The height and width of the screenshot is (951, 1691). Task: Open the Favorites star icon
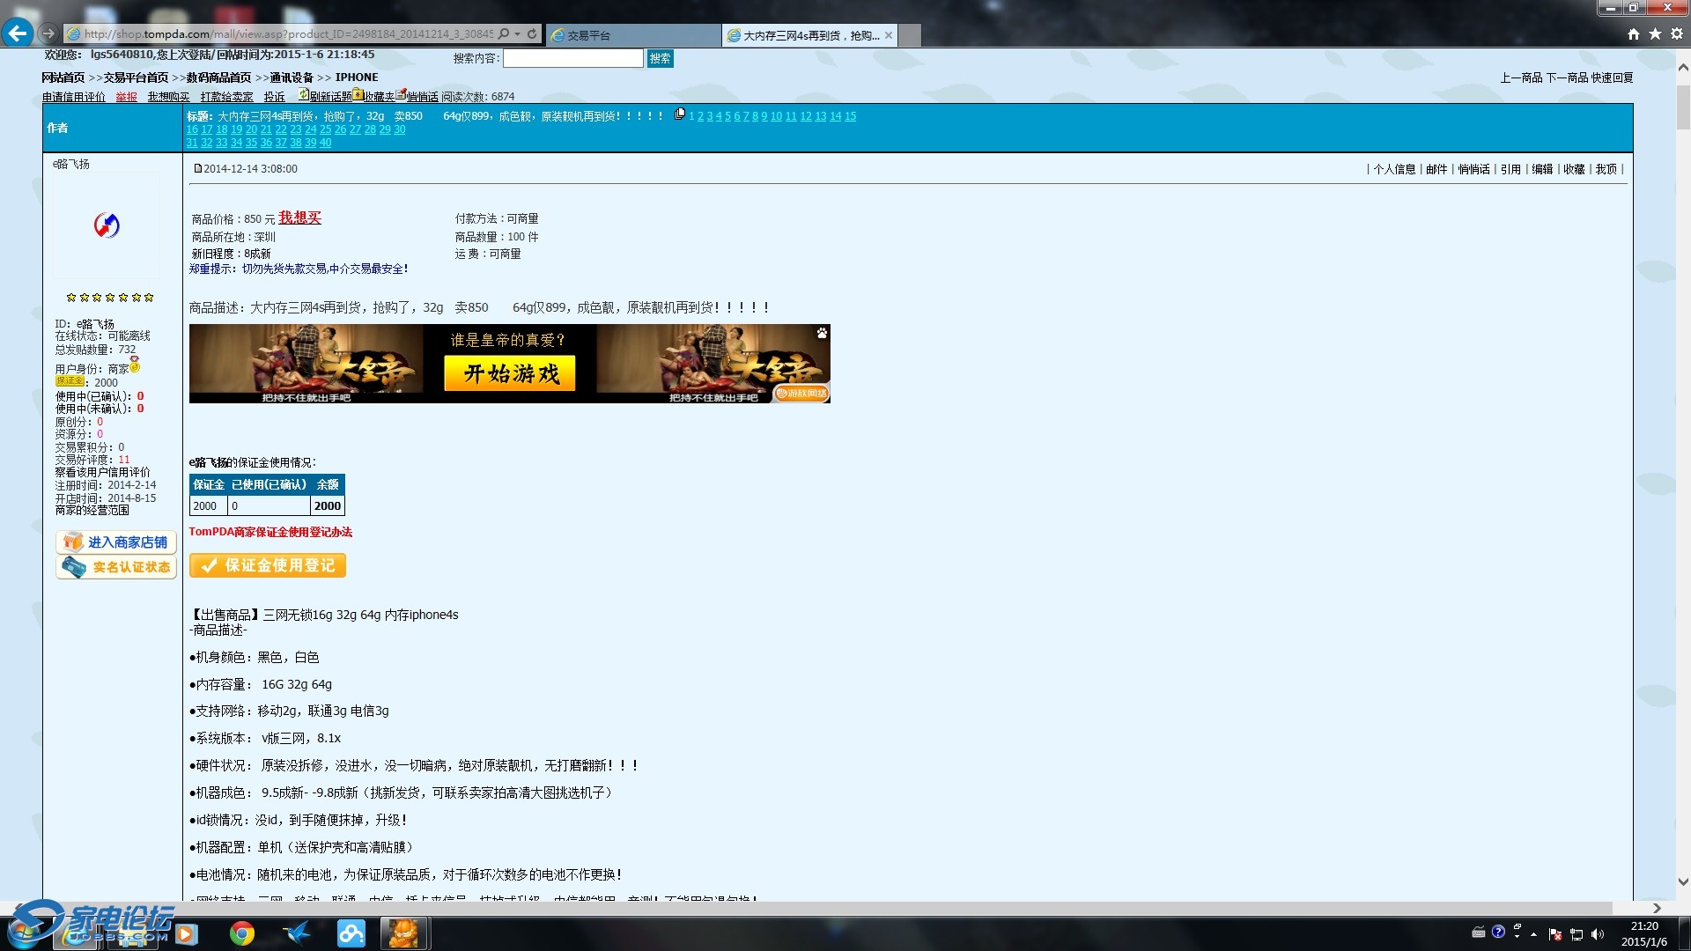[x=1655, y=33]
